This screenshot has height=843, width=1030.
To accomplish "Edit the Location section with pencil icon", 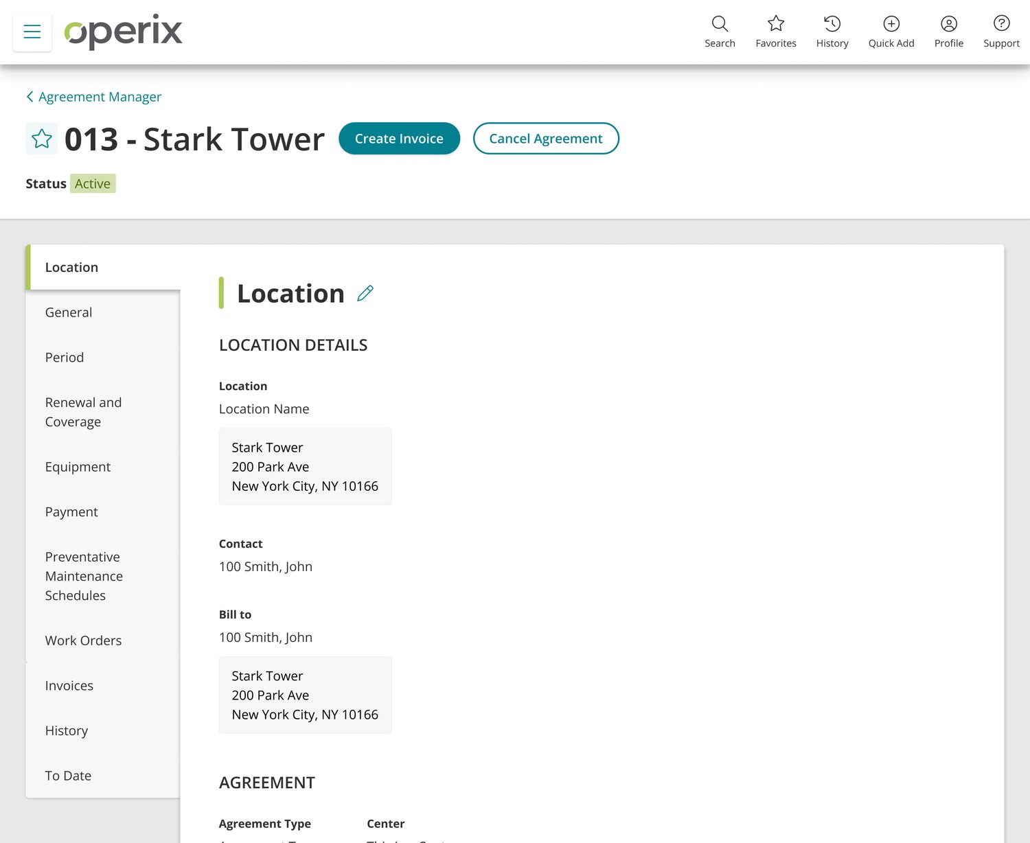I will [365, 293].
